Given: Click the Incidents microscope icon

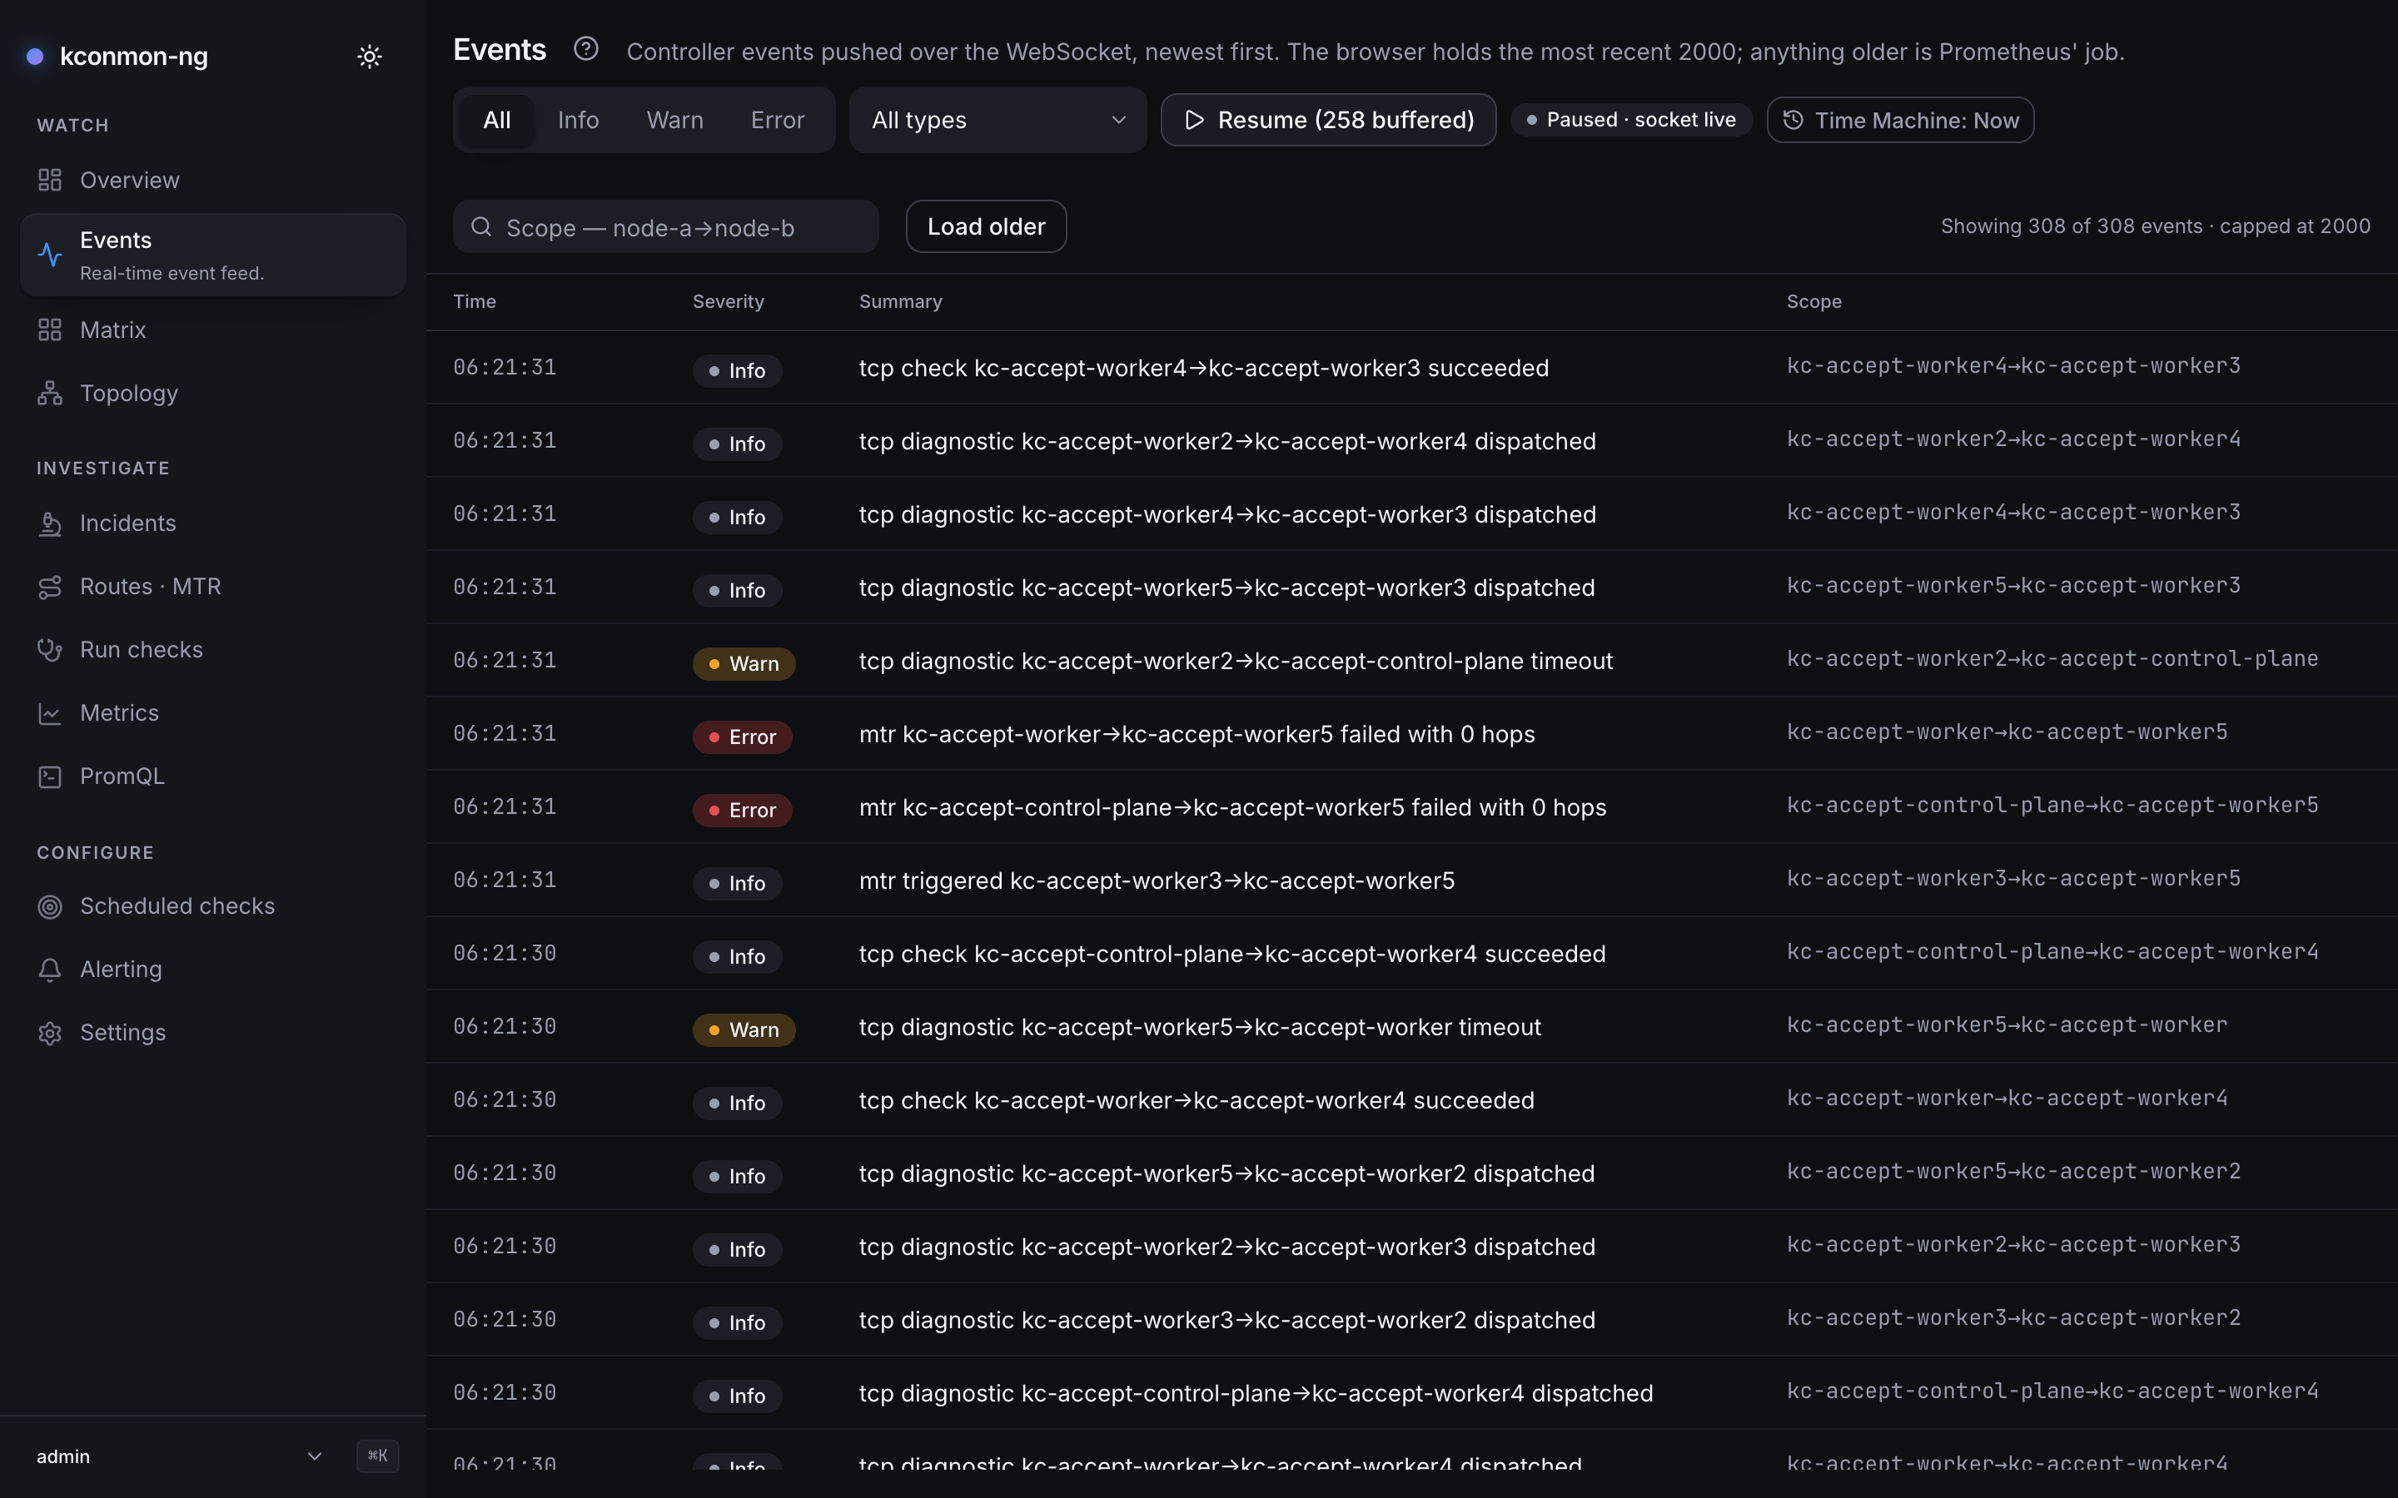Looking at the screenshot, I should click(50, 523).
